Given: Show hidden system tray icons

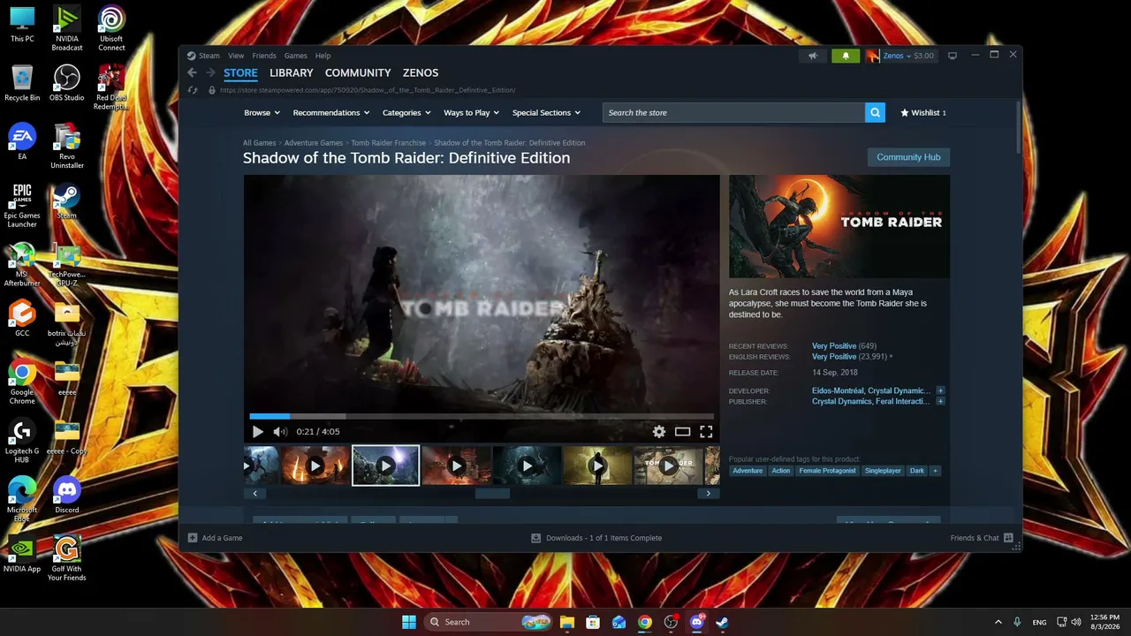Looking at the screenshot, I should pos(998,622).
